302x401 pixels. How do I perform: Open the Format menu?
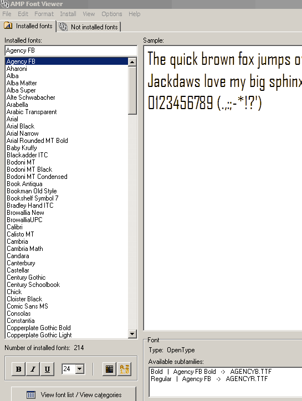click(x=44, y=14)
